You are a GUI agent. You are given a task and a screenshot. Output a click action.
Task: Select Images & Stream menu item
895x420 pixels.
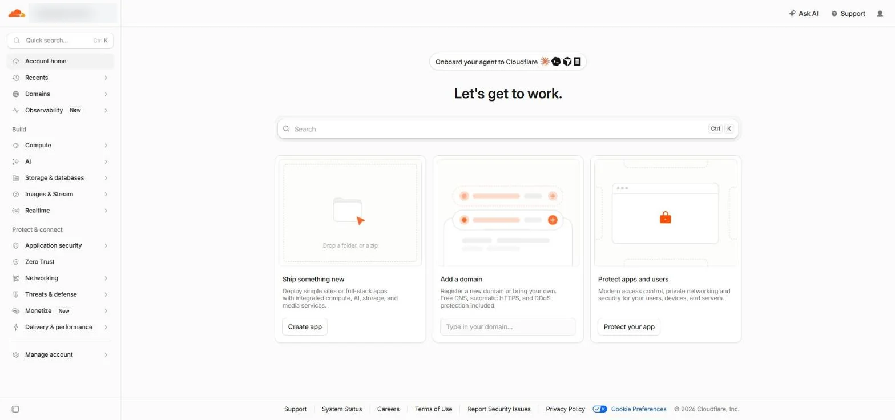(61, 195)
